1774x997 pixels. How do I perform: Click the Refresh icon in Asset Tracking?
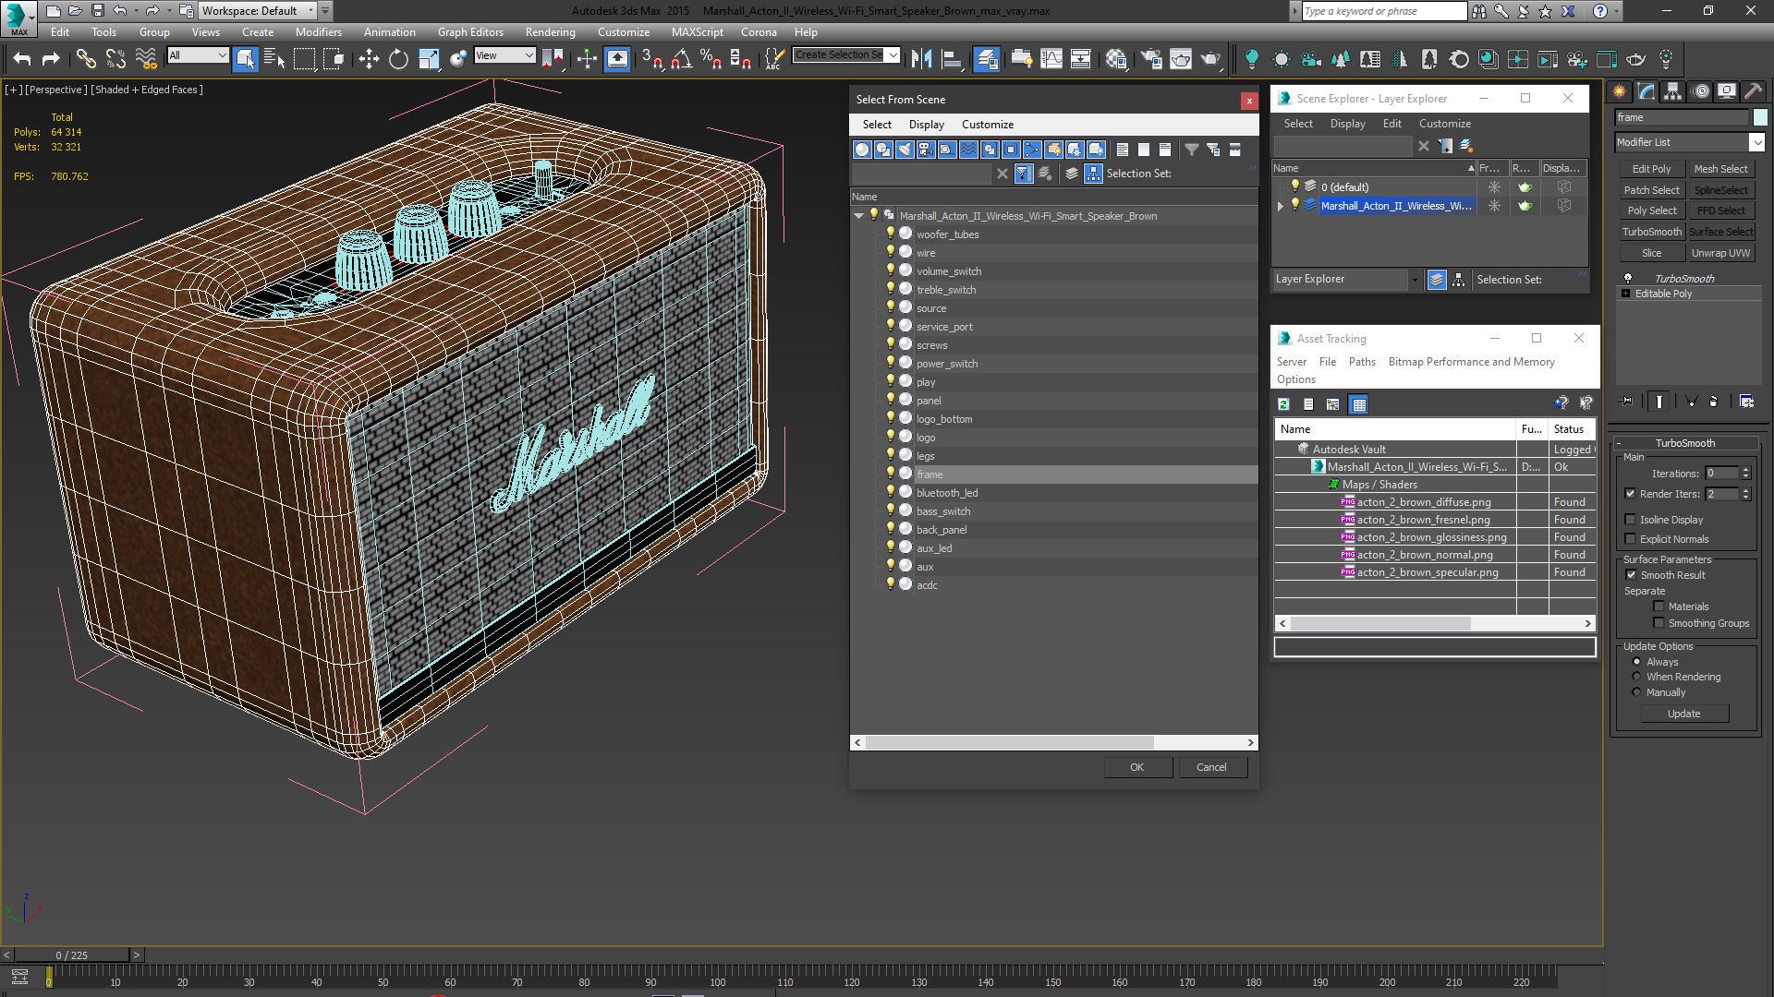tap(1283, 403)
